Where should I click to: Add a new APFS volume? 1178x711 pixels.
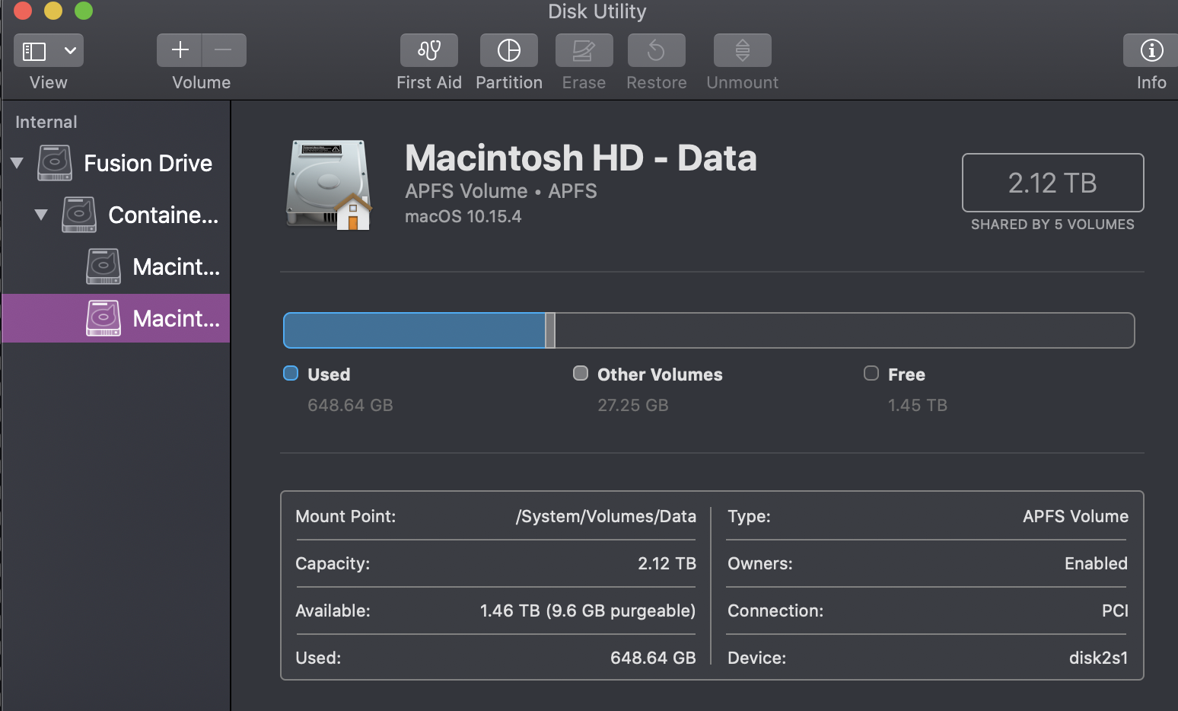pyautogui.click(x=180, y=51)
